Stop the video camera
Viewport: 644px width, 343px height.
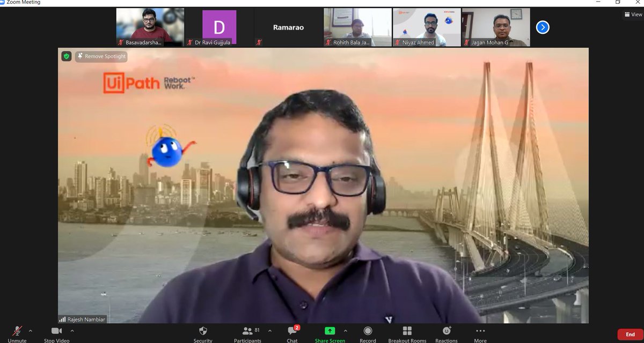click(x=56, y=333)
